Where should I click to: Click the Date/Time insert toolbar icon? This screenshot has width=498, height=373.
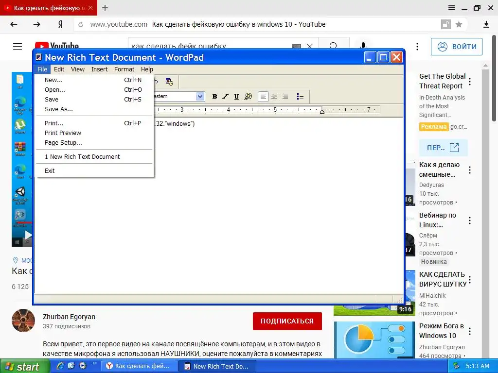[x=169, y=82]
